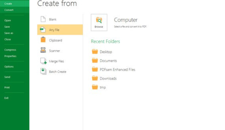225x130 pixels.
Task: Click the Batch Create icon
Action: 43,71
